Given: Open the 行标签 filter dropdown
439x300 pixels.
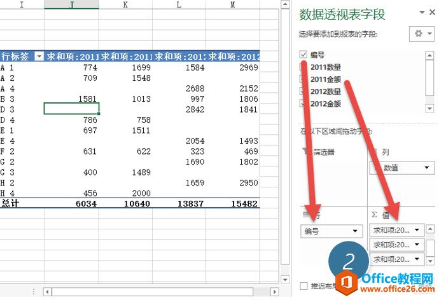Looking at the screenshot, I should 39,57.
